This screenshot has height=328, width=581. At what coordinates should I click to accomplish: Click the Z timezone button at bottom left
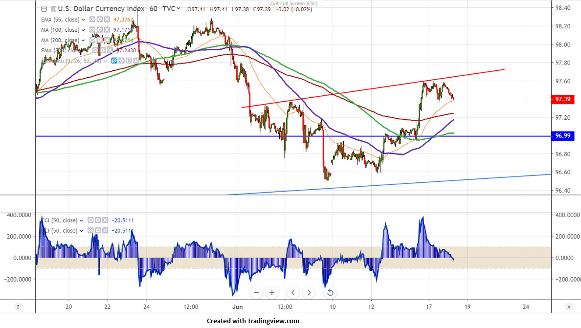point(18,306)
